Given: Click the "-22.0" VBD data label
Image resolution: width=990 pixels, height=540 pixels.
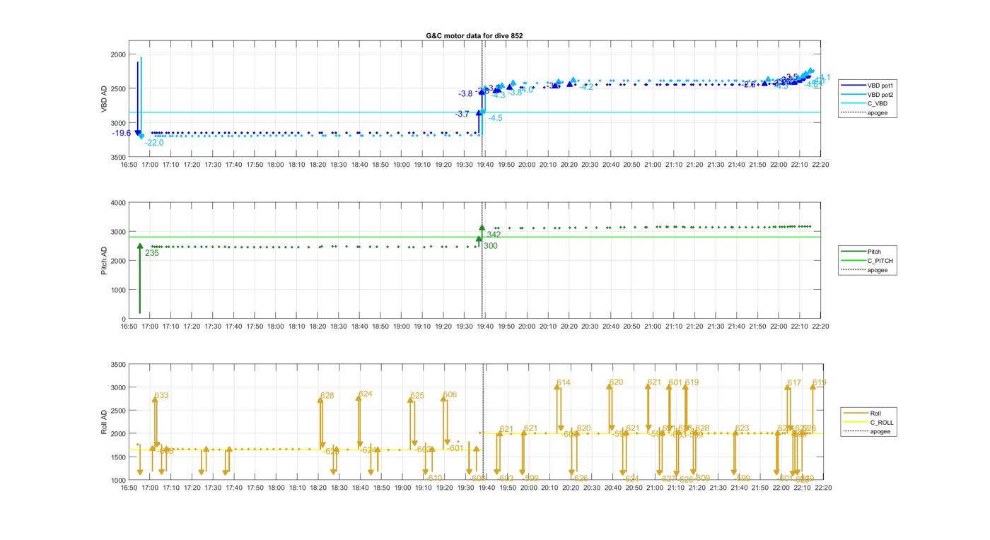Looking at the screenshot, I should pyautogui.click(x=153, y=143).
